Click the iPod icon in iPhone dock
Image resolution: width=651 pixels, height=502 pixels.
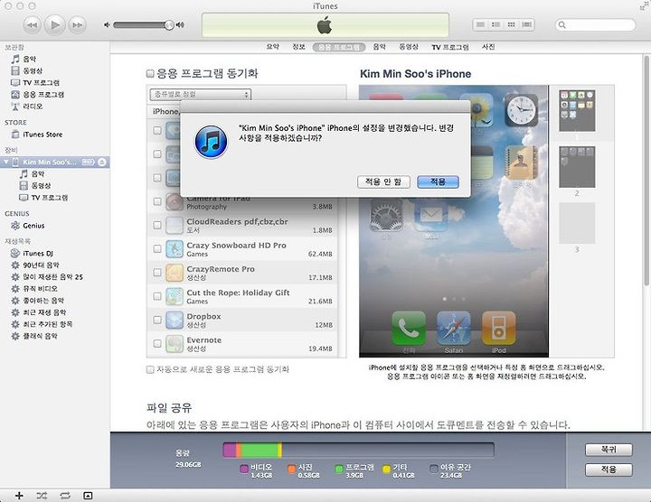(x=498, y=329)
